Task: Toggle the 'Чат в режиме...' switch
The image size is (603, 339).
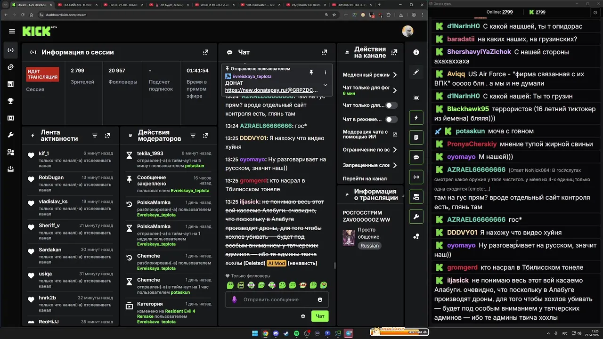Action: tap(391, 120)
